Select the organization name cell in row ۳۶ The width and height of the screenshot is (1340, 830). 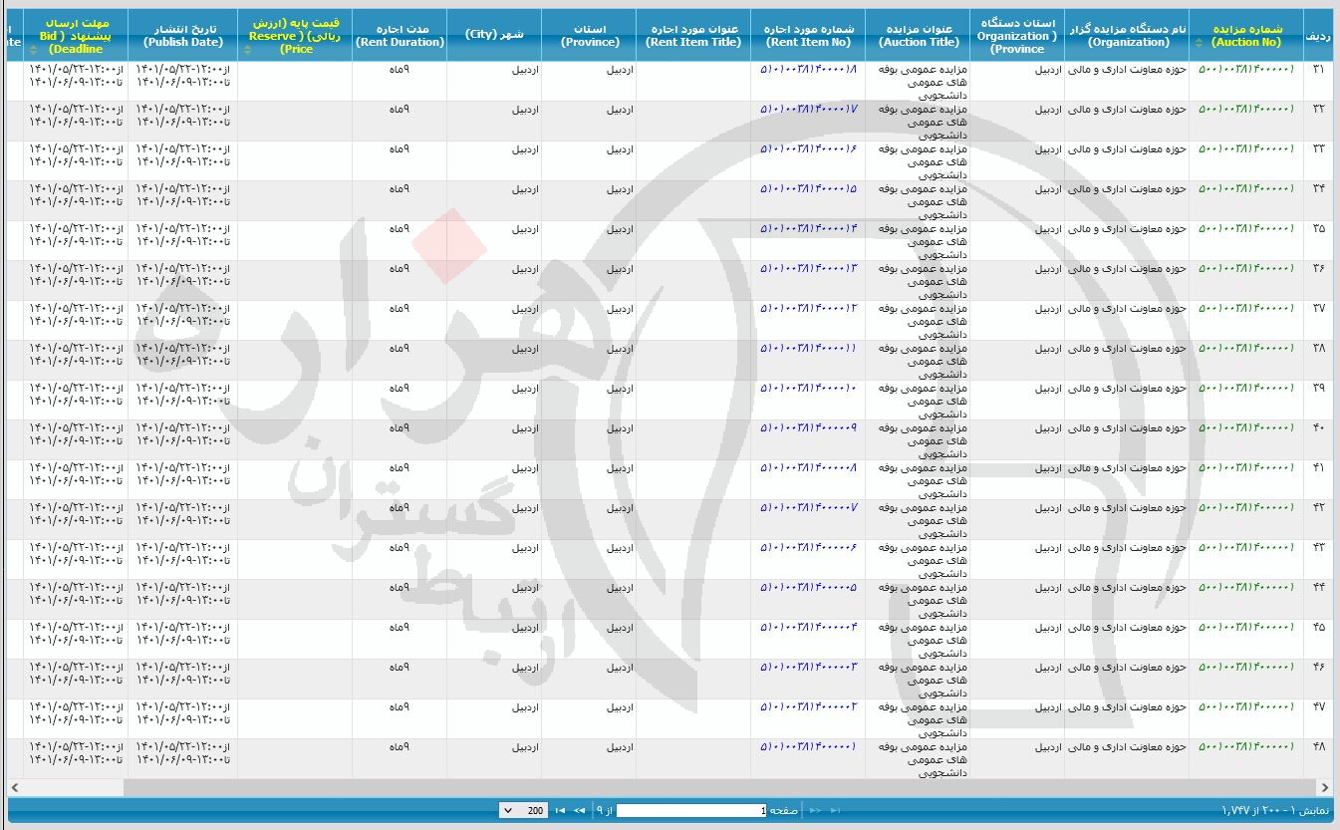(1127, 280)
